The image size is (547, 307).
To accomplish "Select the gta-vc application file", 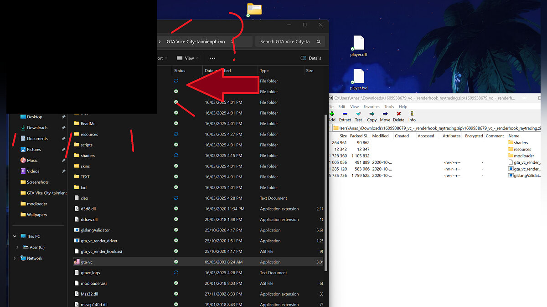I will (87, 262).
